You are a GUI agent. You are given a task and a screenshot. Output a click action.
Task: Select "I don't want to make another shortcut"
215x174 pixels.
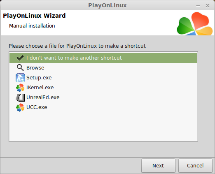(x=103, y=58)
